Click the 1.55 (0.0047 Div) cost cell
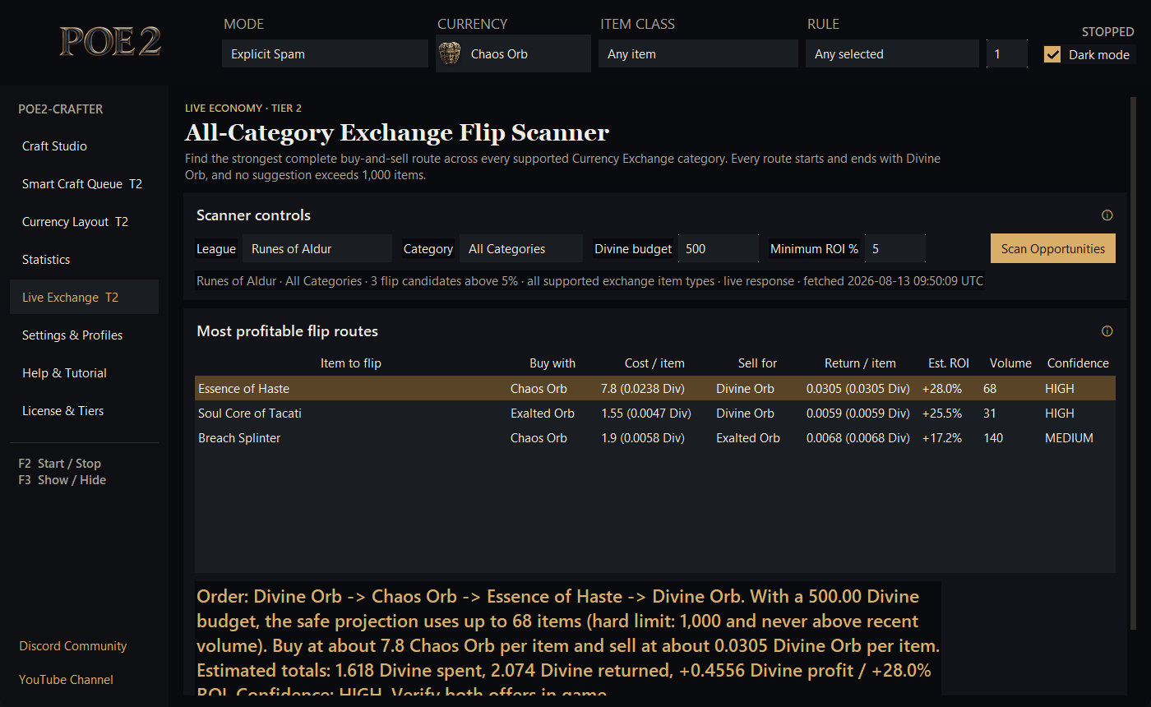The height and width of the screenshot is (707, 1151). click(x=645, y=414)
